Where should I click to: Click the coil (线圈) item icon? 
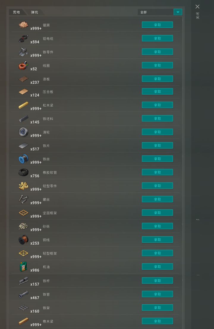click(23, 66)
